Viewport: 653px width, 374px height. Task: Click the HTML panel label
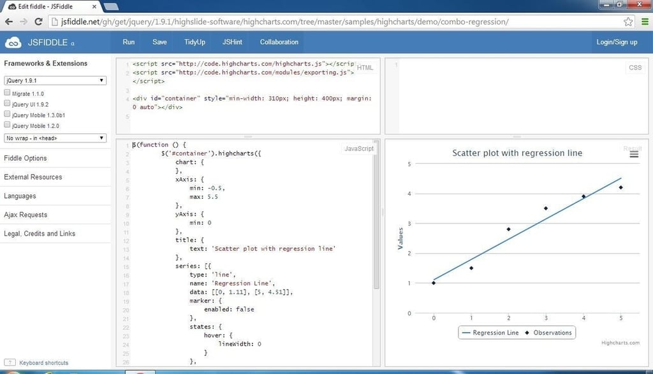pos(365,68)
